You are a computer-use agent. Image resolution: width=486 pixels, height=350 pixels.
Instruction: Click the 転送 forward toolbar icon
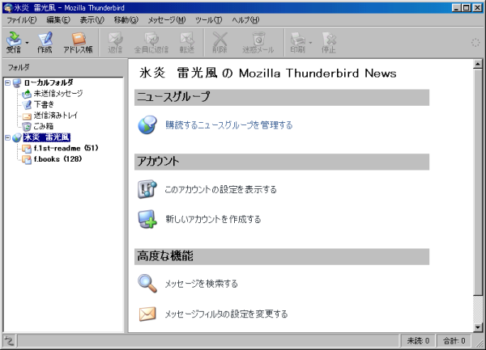click(187, 42)
